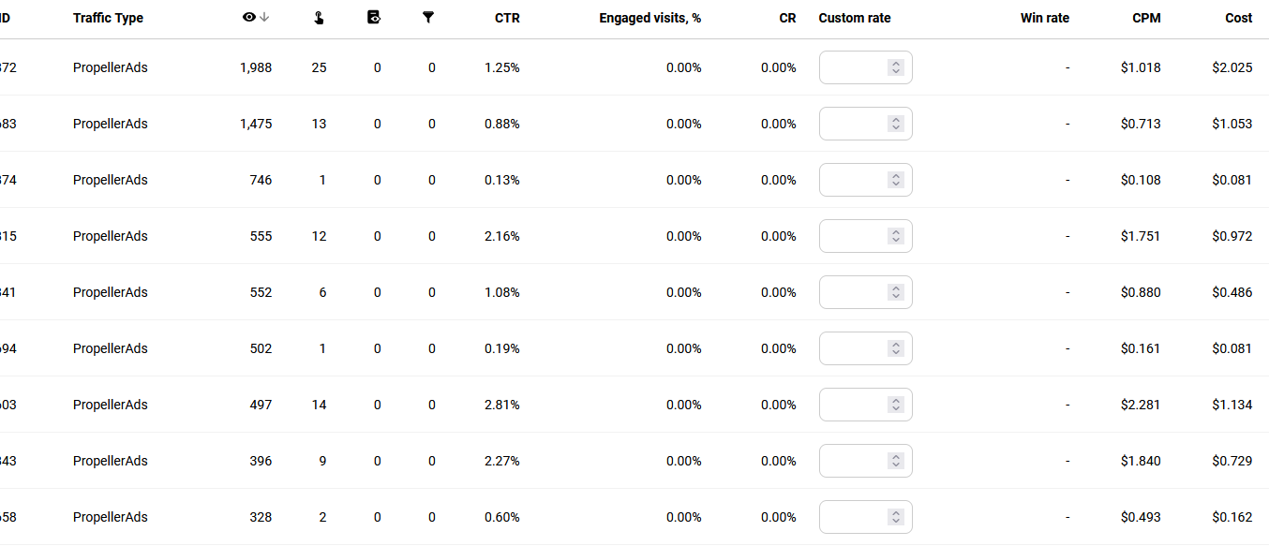Toggle the descending sort arrow beside eye icon
The height and width of the screenshot is (546, 1269).
[264, 17]
